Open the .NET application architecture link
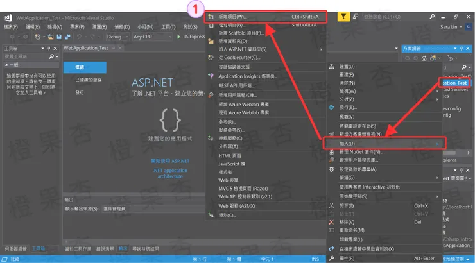The width and height of the screenshot is (475, 263). 170,173
